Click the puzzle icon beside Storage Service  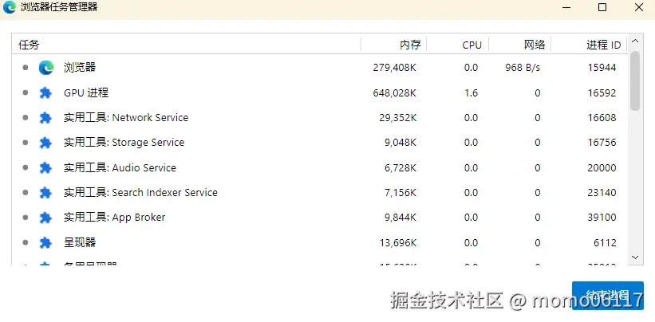point(45,143)
